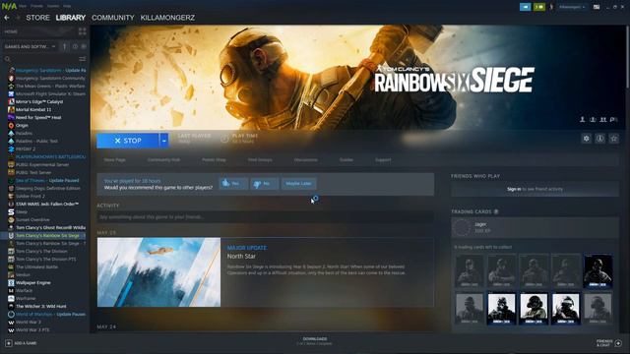This screenshot has height=354, width=630.
Task: Go back with the left arrow
Action: point(7,18)
